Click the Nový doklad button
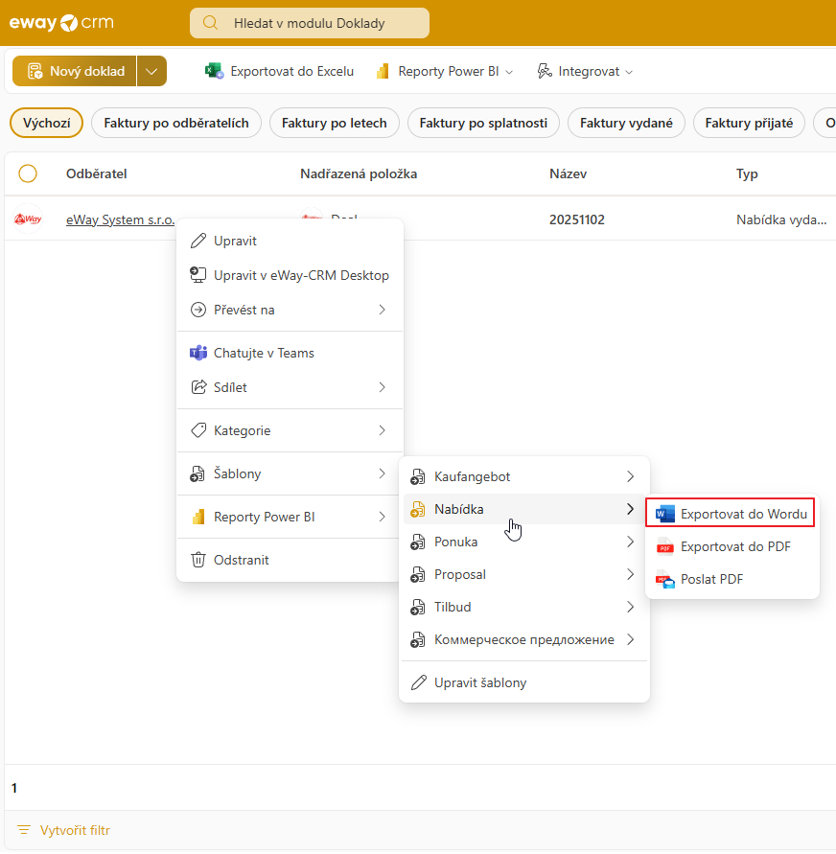Viewport: 836px width, 854px height. tap(75, 71)
